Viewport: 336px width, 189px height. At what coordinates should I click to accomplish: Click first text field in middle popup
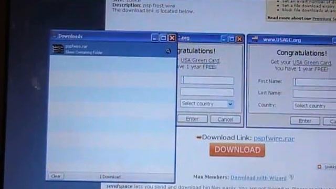tap(207, 80)
